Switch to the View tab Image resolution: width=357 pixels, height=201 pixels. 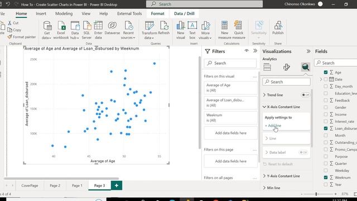tap(86, 13)
